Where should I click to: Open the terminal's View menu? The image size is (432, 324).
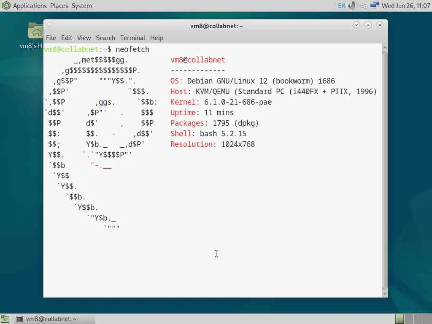click(84, 38)
